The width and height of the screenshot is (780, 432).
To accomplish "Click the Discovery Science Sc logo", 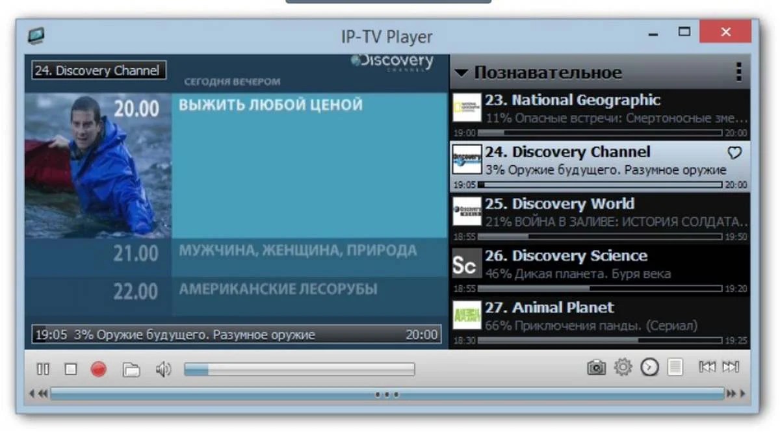I will coord(467,264).
